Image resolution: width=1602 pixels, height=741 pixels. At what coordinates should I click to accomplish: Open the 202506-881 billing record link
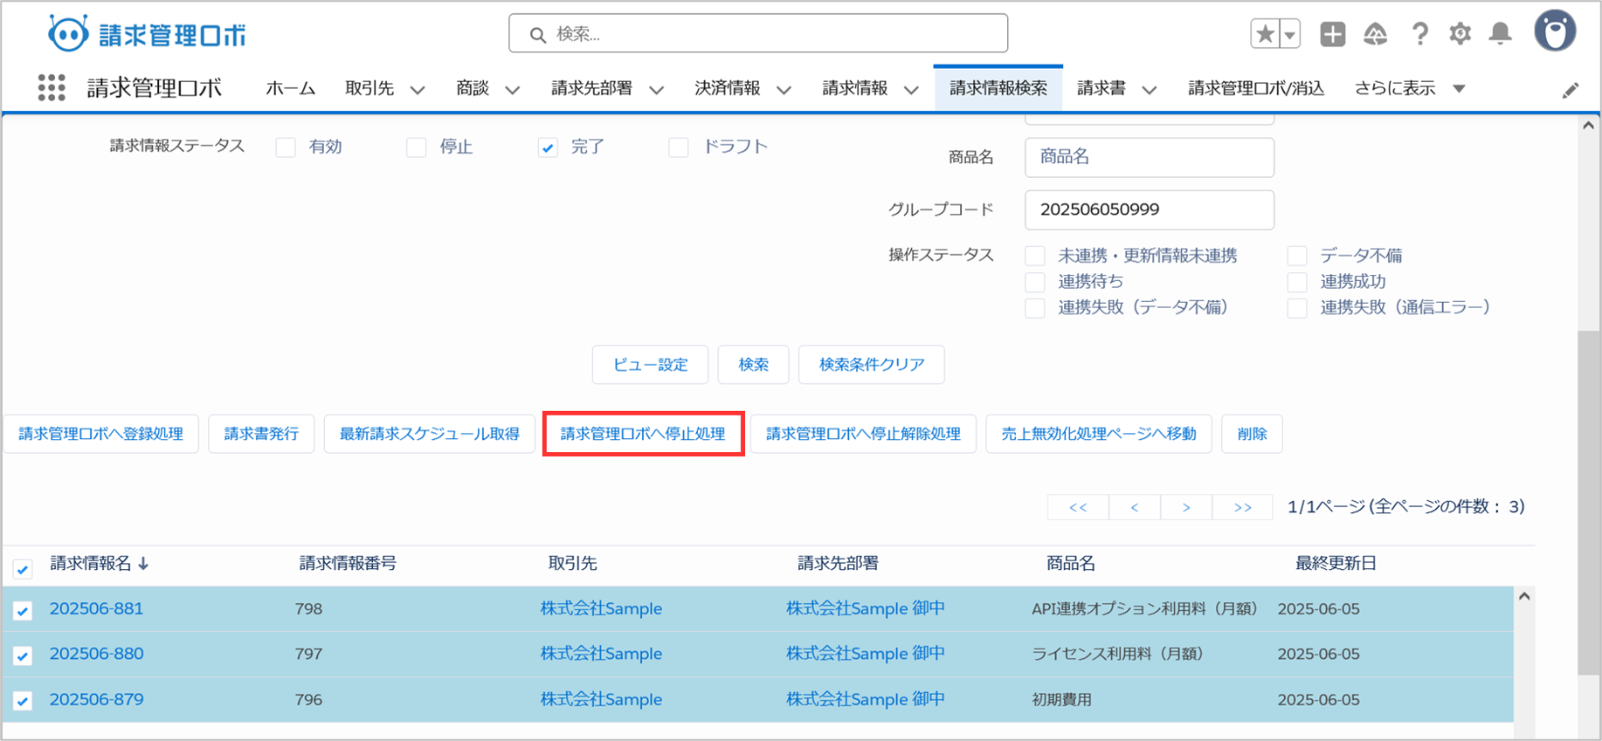point(96,609)
